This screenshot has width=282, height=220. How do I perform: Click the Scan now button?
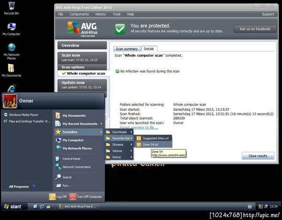[82, 57]
